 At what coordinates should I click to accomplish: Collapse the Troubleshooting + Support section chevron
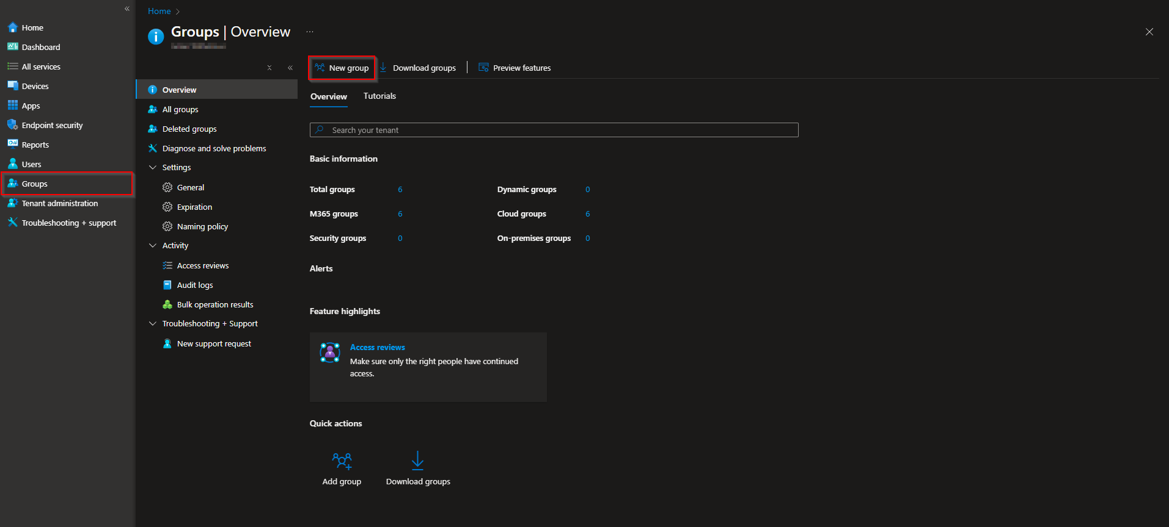pyautogui.click(x=153, y=323)
